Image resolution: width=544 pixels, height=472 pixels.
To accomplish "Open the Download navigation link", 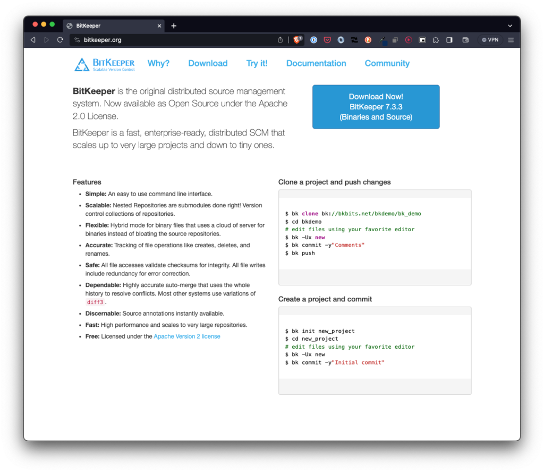I will (208, 63).
